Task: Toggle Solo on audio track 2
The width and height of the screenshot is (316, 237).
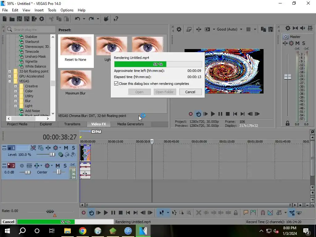Action: tap(65, 166)
